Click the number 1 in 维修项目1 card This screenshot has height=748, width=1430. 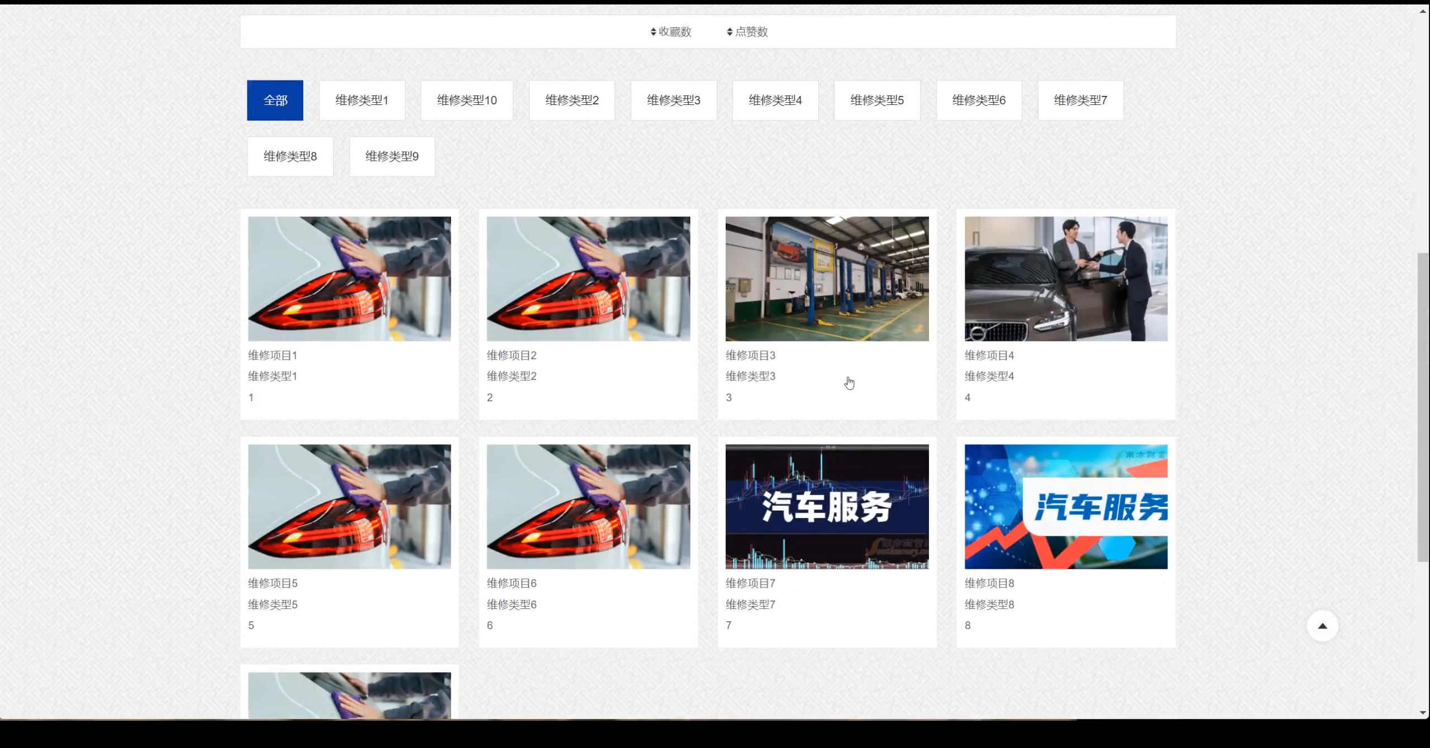tap(251, 397)
